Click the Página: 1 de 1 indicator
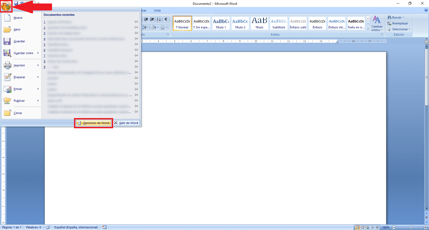Viewport: 429px width, 230px height. pos(12,227)
